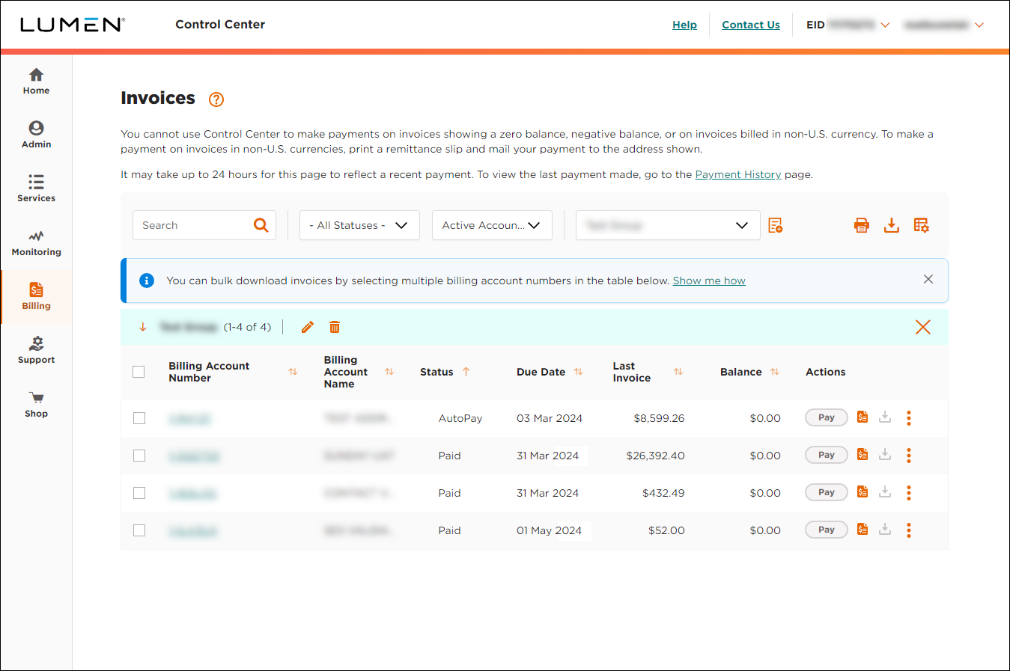1010x671 pixels.
Task: Click the Lumen logo
Action: coord(73,25)
